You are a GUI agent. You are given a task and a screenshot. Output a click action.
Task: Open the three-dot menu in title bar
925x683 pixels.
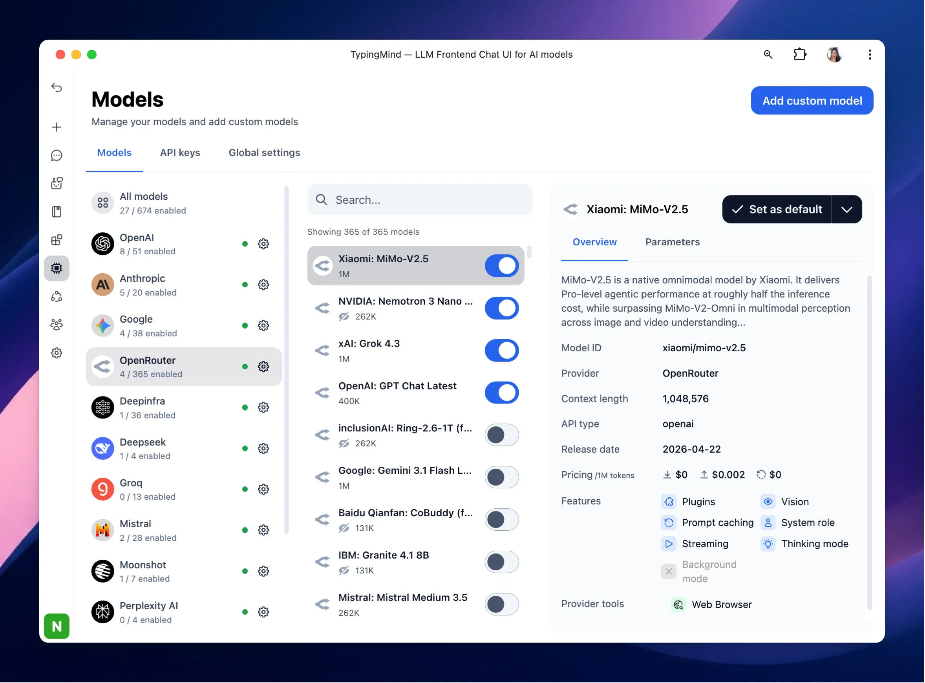point(870,55)
